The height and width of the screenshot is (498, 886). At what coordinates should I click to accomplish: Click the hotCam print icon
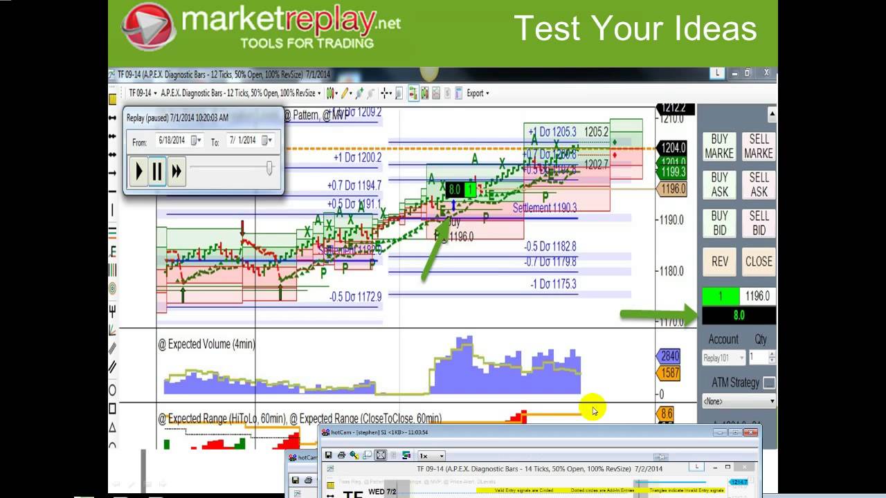[341, 455]
